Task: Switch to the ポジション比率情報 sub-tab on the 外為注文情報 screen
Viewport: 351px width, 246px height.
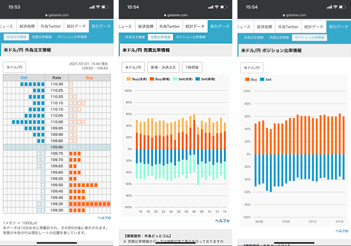Action: pos(72,37)
